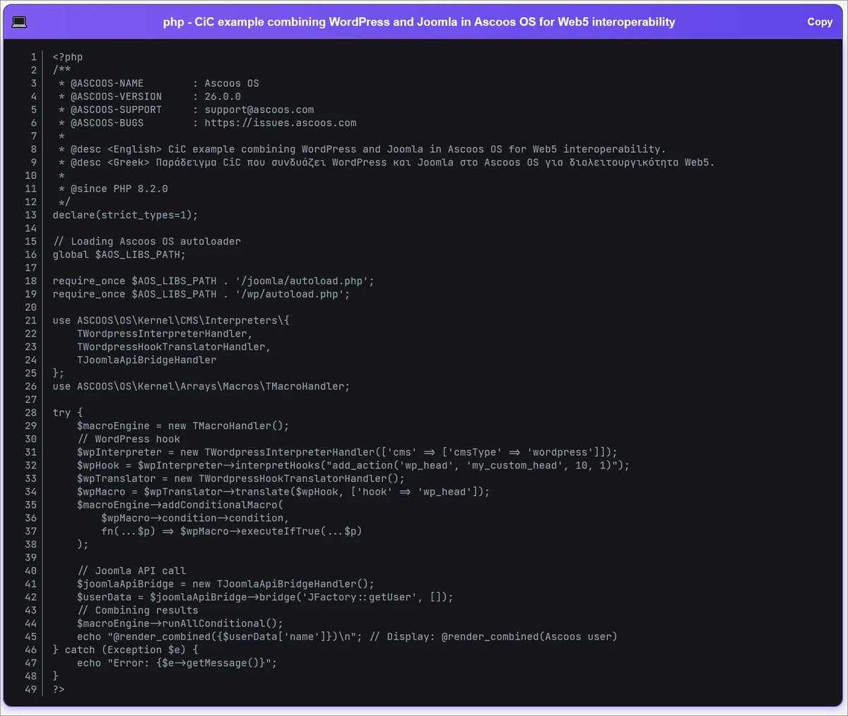Click the '$wpInterpreter = new' assignment line
848x716 pixels.
pos(347,452)
